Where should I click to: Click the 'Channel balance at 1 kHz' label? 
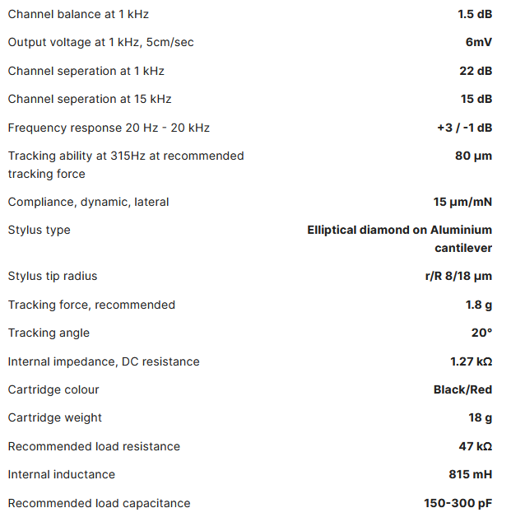78,14
